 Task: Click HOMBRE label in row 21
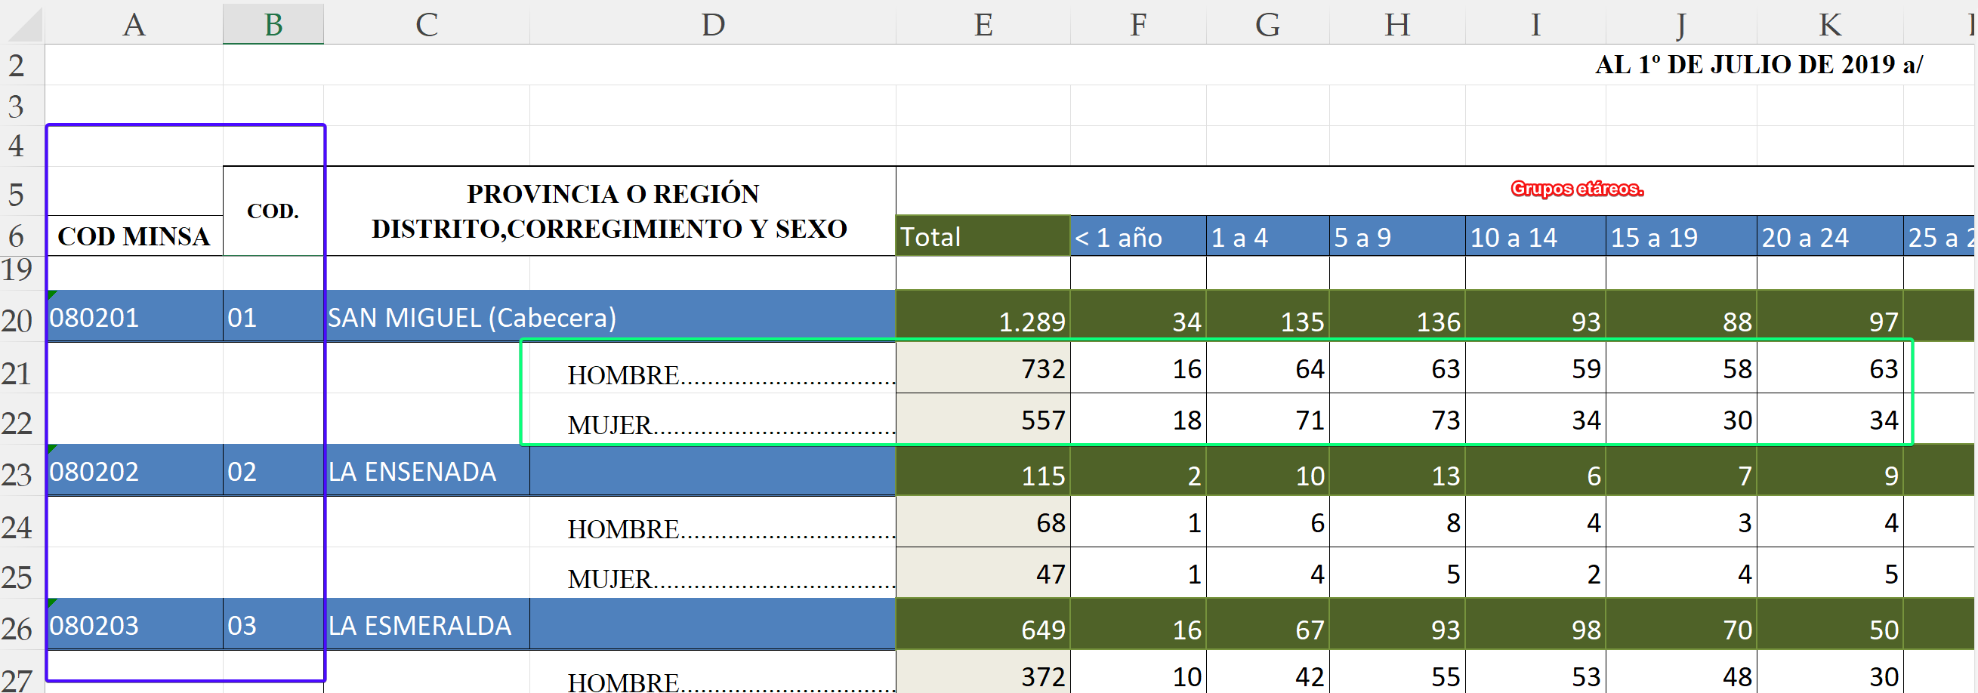[712, 368]
